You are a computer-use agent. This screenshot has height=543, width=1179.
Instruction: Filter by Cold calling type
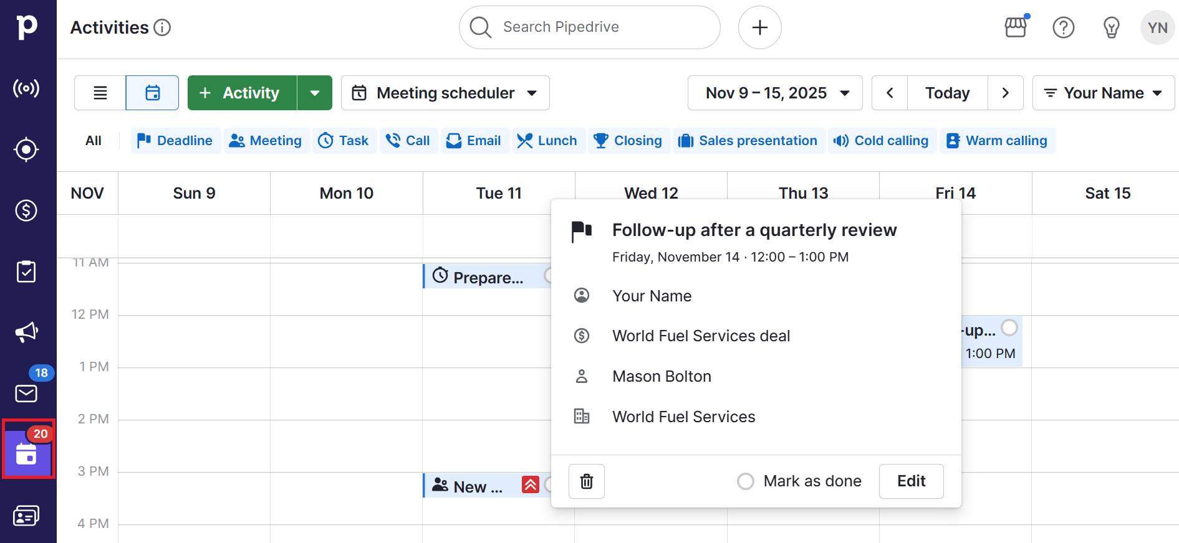click(882, 141)
